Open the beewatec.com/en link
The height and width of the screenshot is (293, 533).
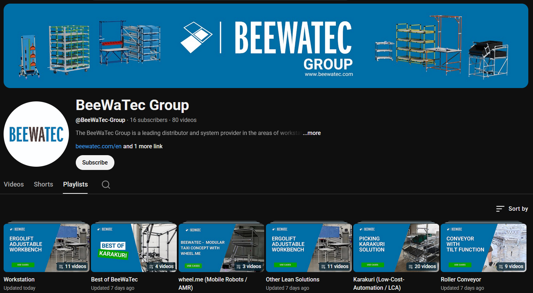click(98, 146)
